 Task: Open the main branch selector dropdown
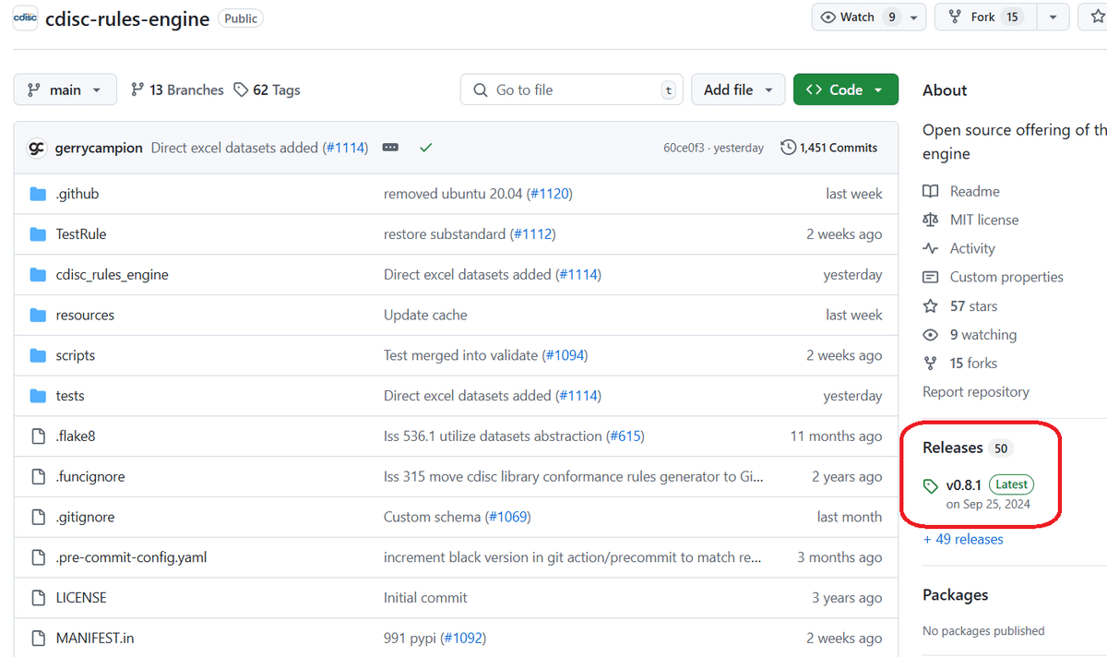coord(65,90)
